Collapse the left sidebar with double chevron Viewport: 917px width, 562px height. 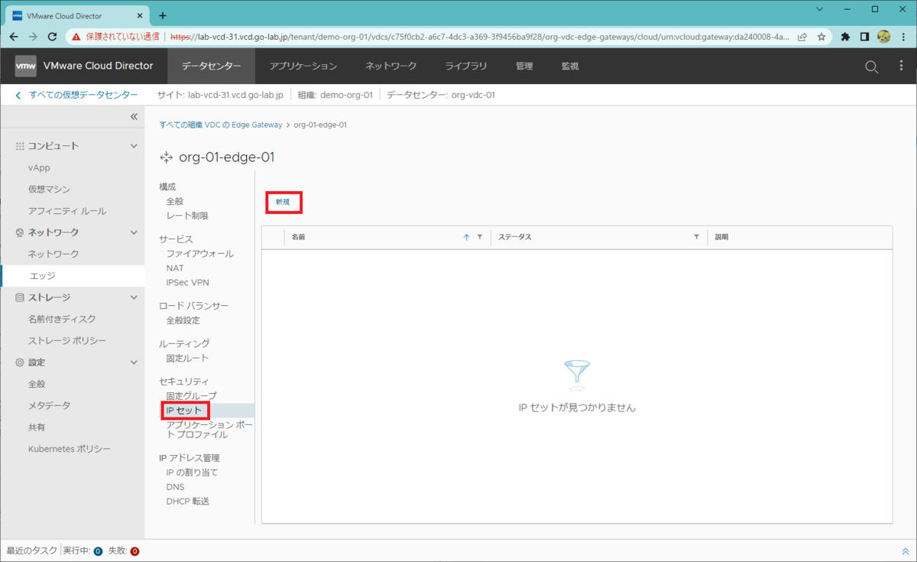click(x=133, y=116)
